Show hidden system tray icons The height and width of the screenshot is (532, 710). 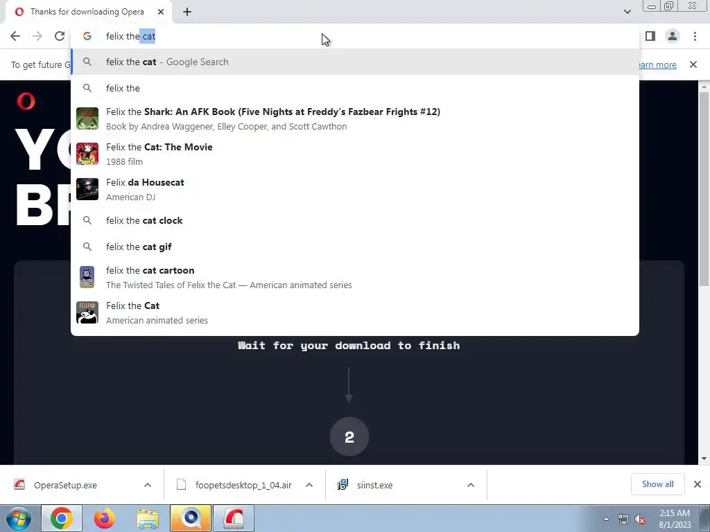pyautogui.click(x=606, y=519)
